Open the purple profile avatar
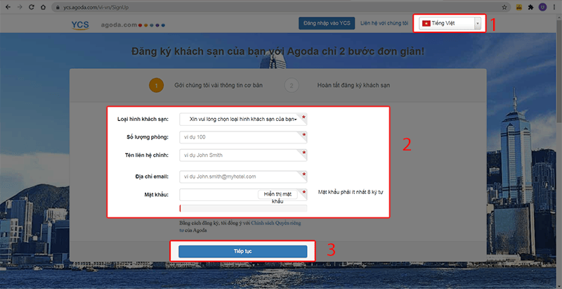Screen dimensions: 562x289 [542, 7]
